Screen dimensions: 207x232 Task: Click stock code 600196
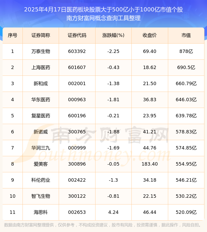point(77,116)
